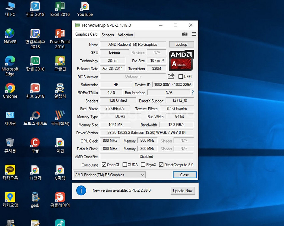The image size is (284, 226).
Task: Click the Beema GPU value
Action: (x=115, y=52)
